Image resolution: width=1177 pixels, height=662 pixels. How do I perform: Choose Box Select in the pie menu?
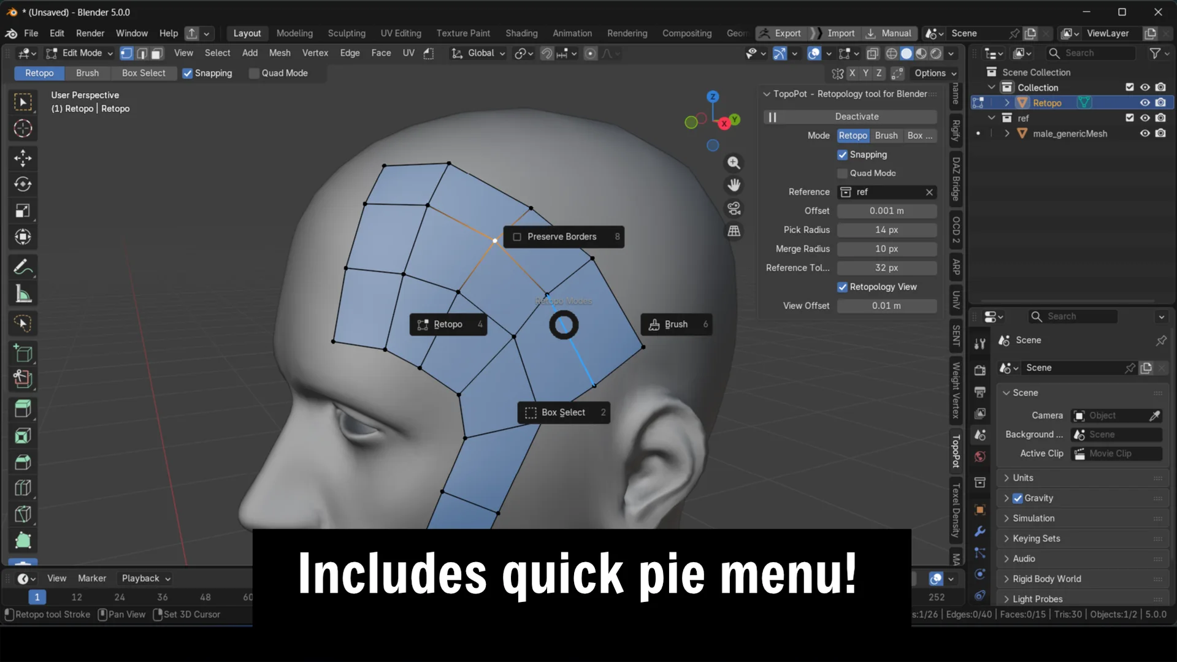point(564,413)
